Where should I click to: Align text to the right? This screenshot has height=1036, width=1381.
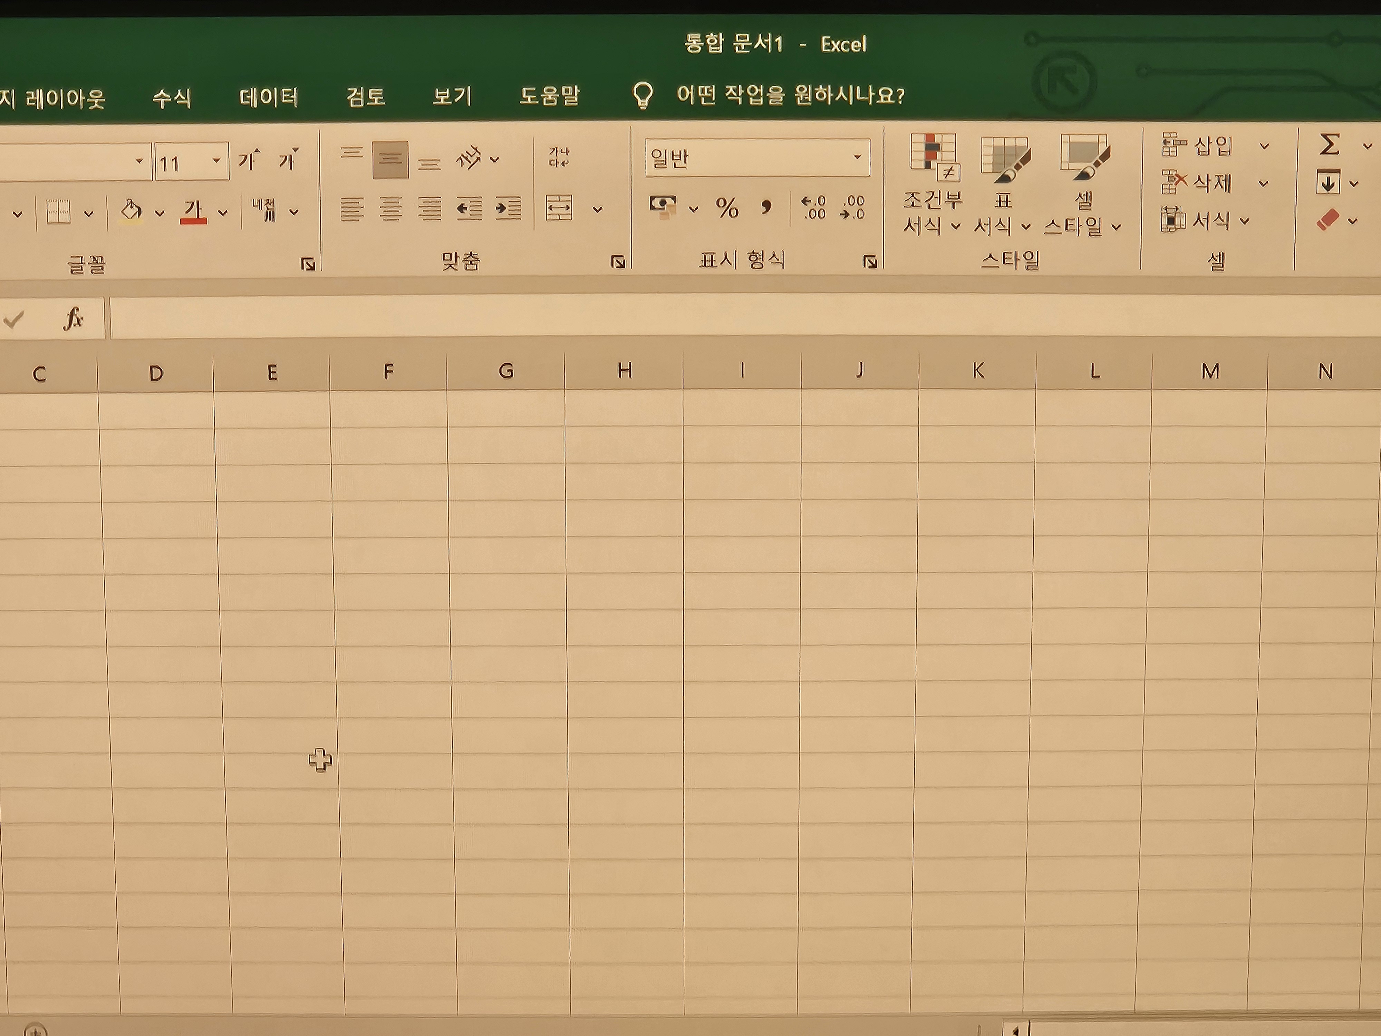[x=429, y=209]
